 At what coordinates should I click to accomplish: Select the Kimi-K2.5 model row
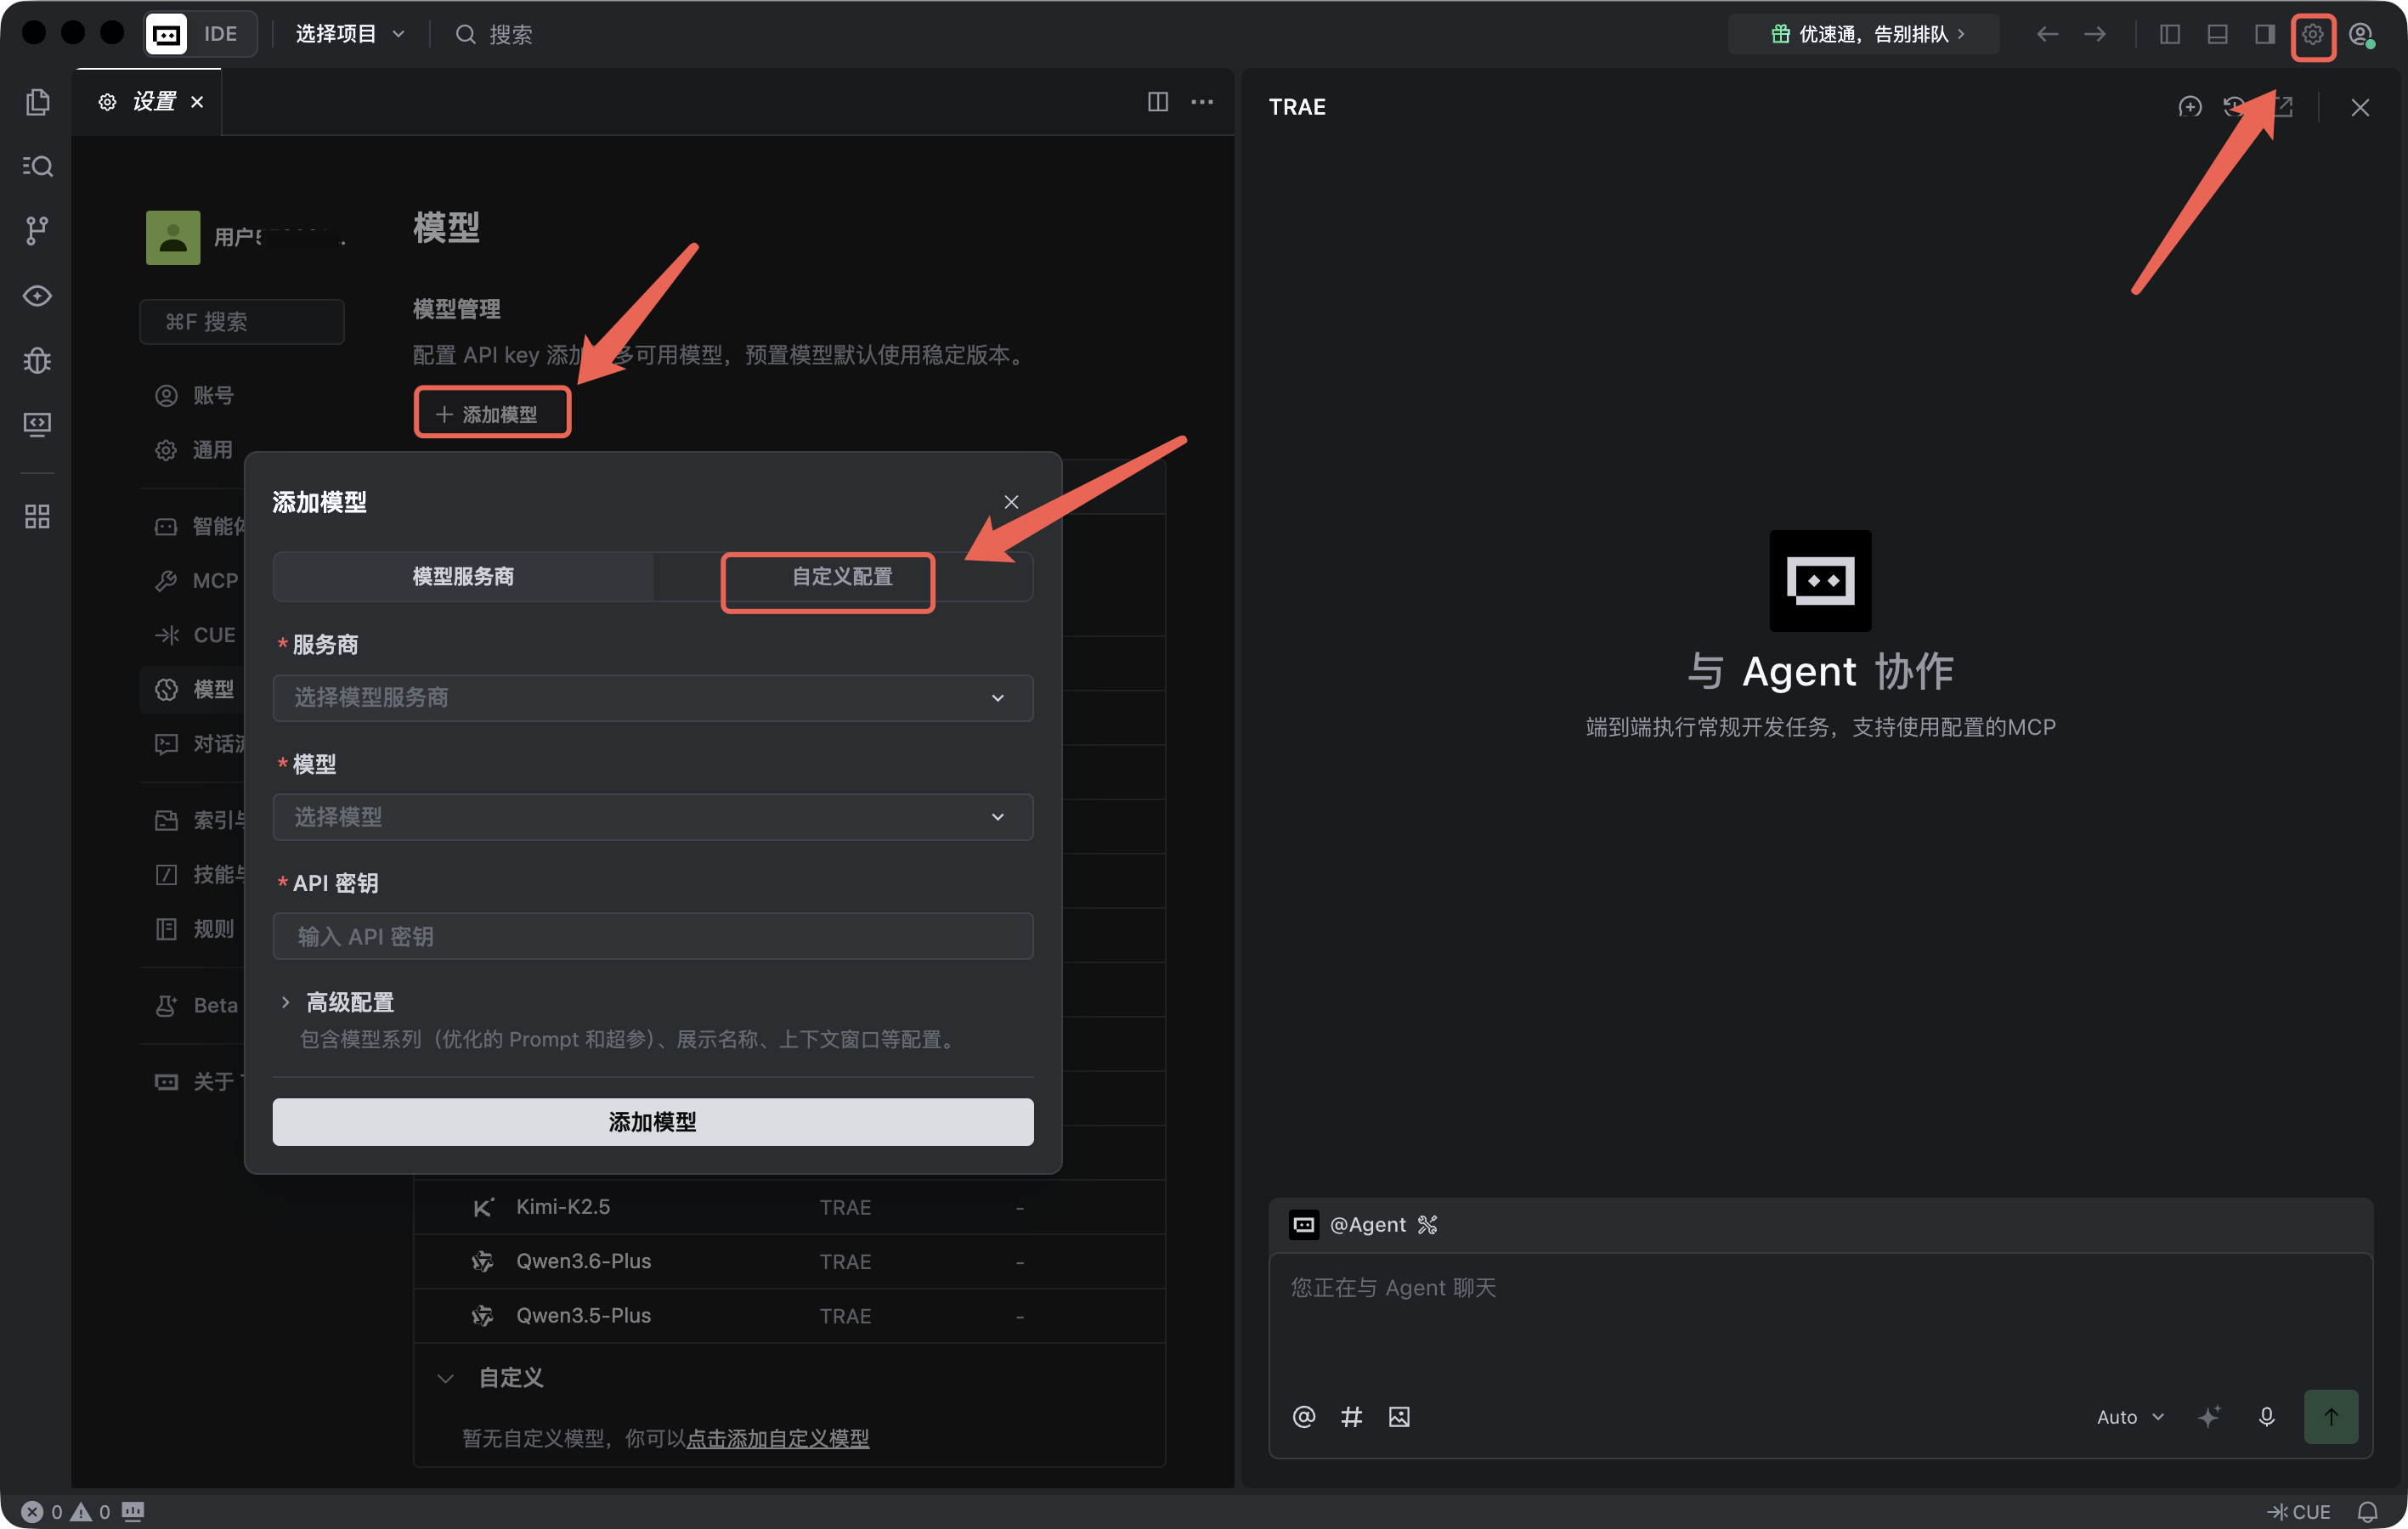point(789,1206)
